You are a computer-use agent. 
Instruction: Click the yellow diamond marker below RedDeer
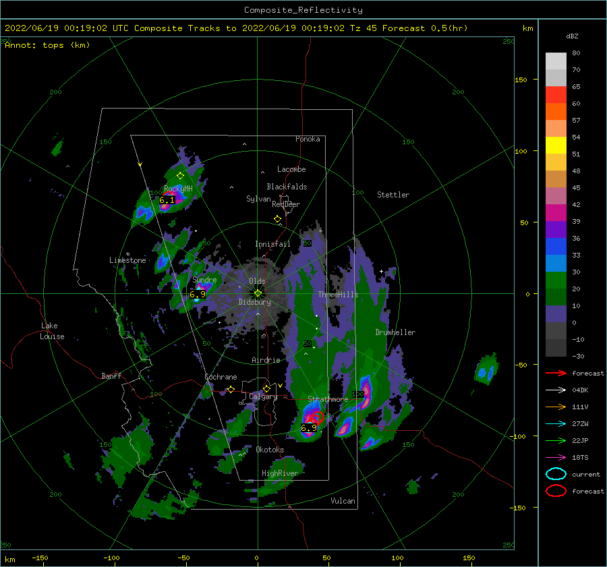[277, 219]
